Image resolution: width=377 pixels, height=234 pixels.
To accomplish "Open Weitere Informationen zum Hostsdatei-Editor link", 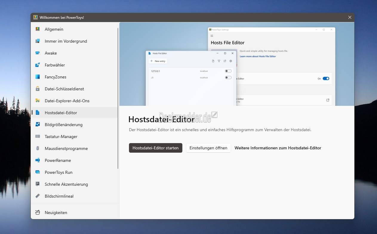I will tap(278, 148).
